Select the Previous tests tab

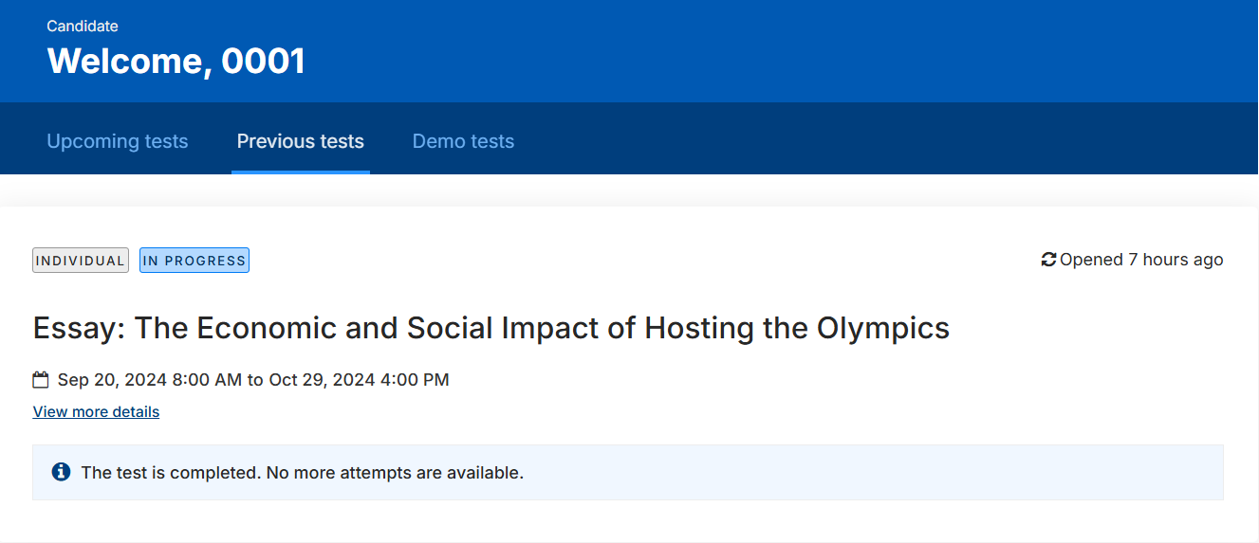click(301, 141)
